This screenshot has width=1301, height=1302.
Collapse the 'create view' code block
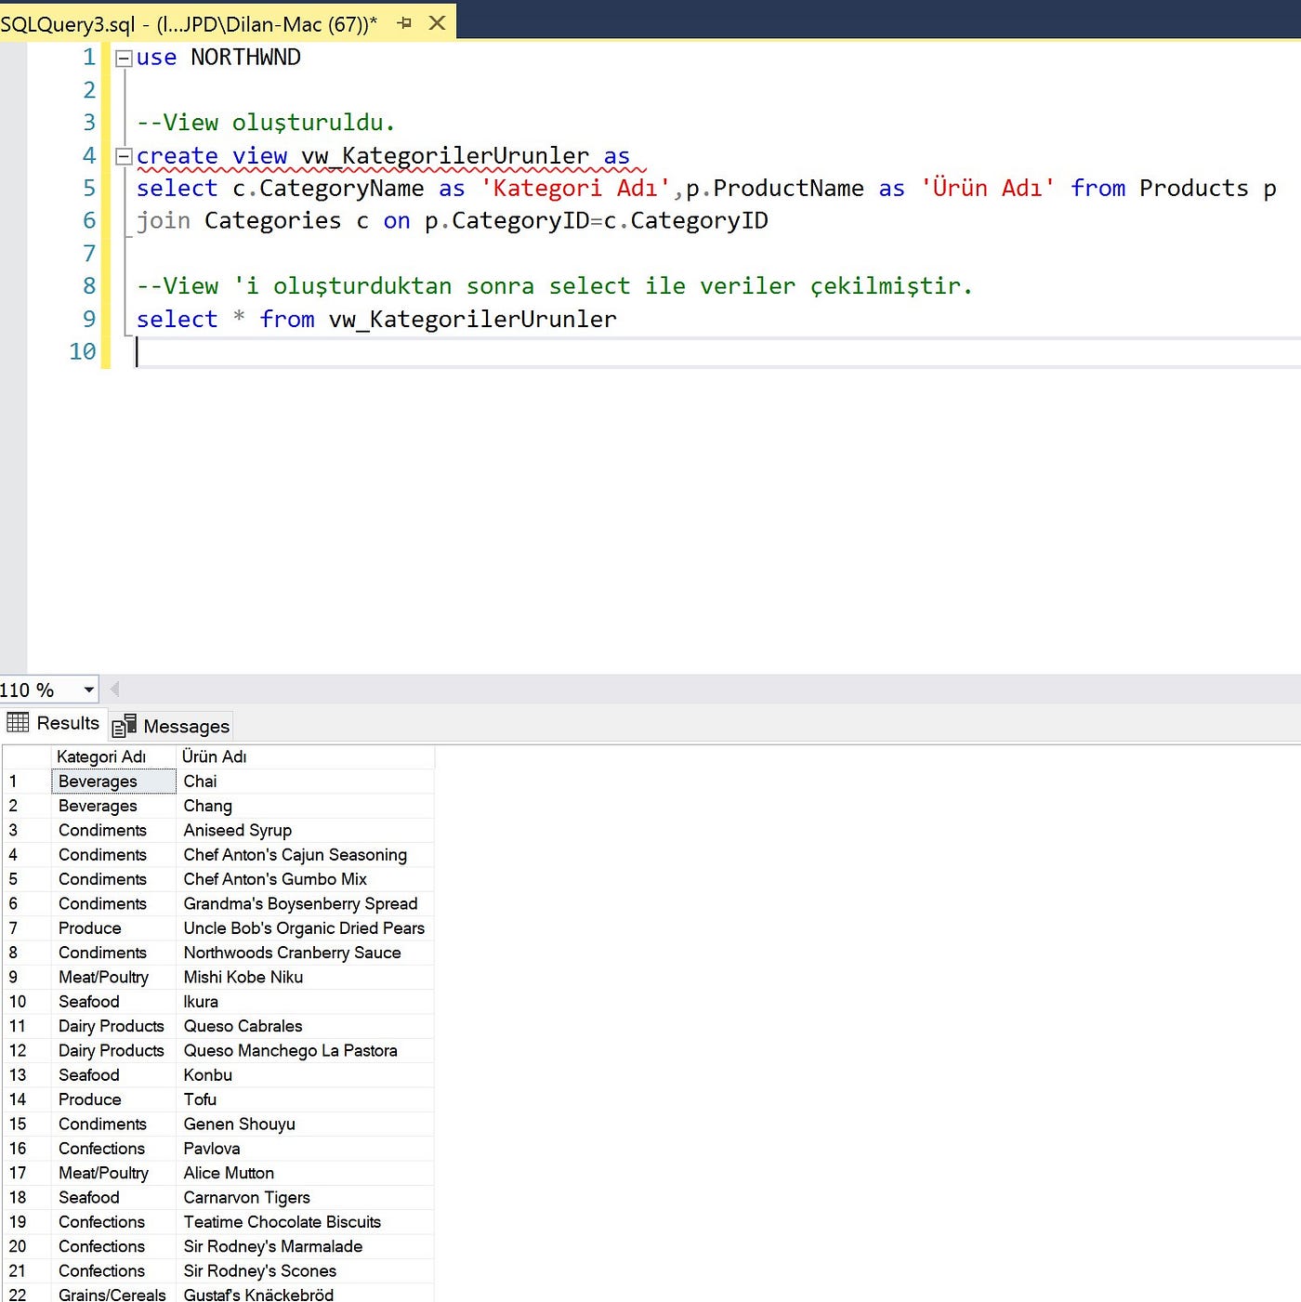pos(124,156)
